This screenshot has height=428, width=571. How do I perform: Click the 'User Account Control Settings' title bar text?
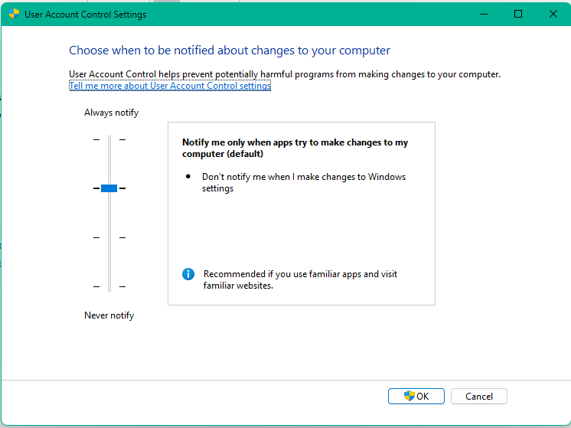(85, 14)
